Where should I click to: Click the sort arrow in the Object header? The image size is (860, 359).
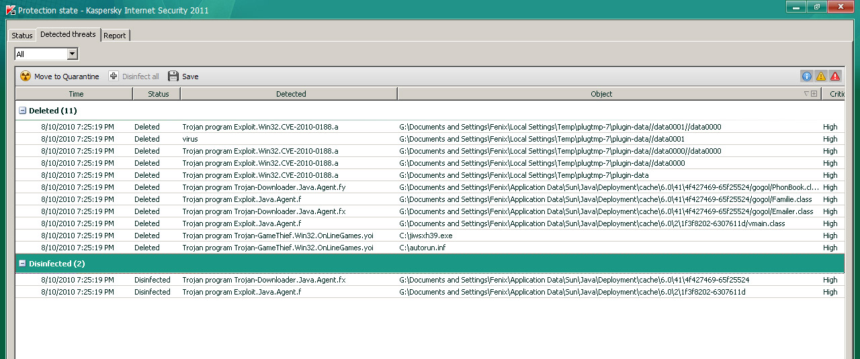pyautogui.click(x=807, y=94)
